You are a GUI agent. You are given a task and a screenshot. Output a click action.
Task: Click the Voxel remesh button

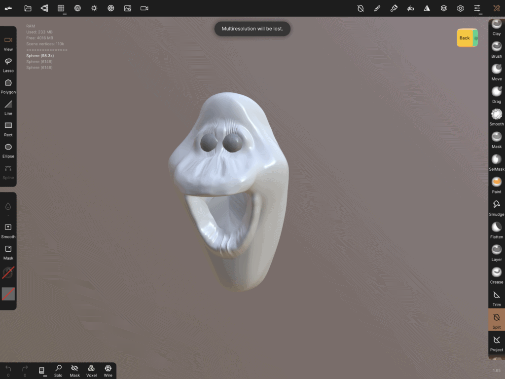(x=91, y=371)
